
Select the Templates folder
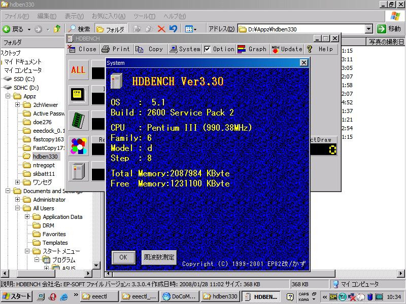pos(55,243)
